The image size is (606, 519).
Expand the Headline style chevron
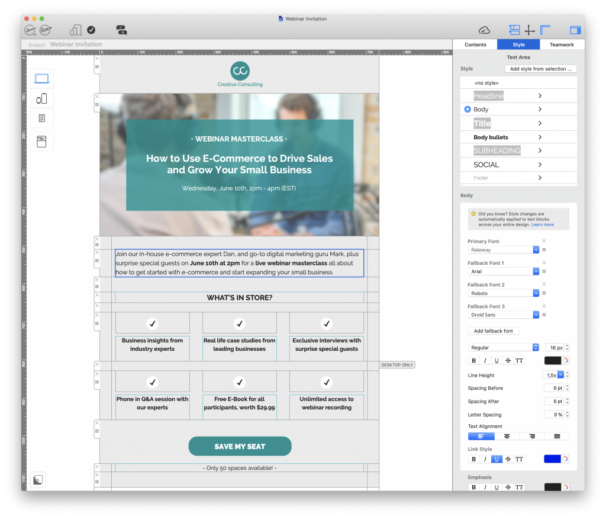(540, 95)
